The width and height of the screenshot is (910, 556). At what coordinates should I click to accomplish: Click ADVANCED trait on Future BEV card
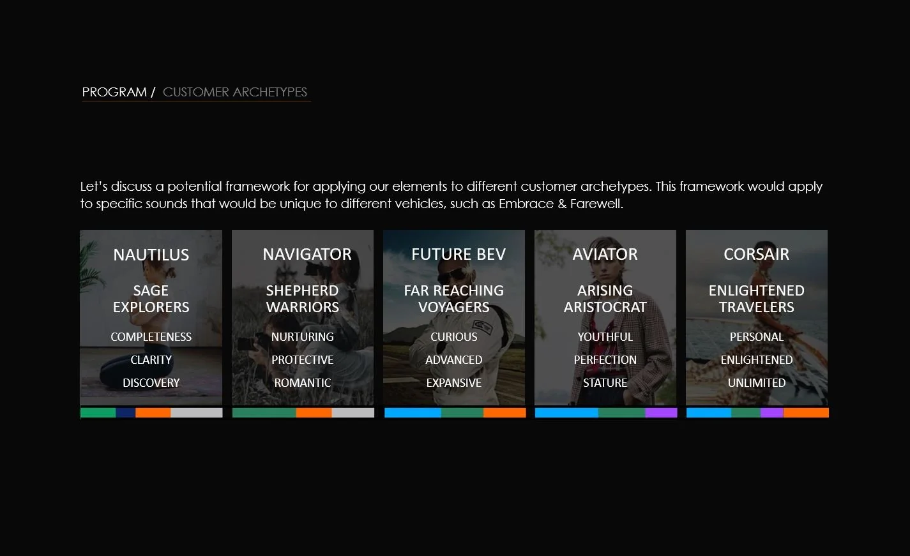point(454,360)
